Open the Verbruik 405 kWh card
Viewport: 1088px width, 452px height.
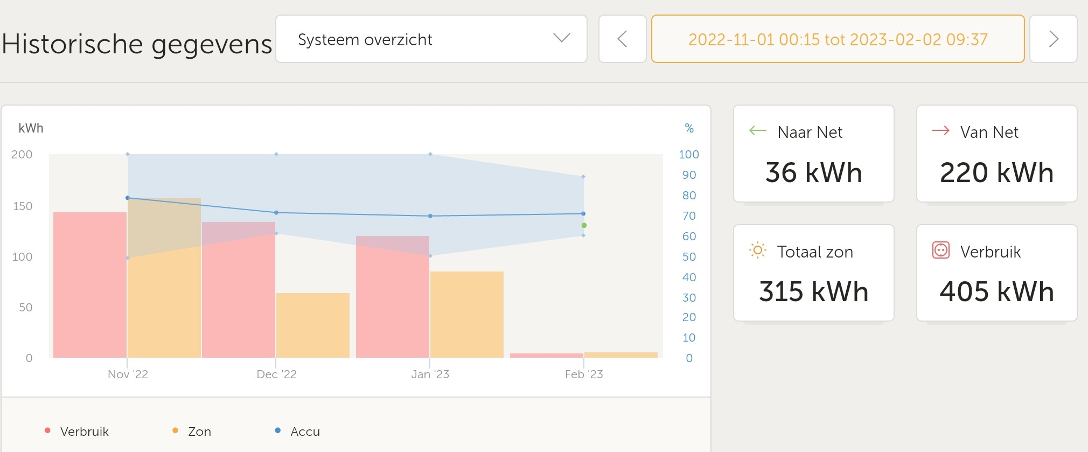coord(996,273)
